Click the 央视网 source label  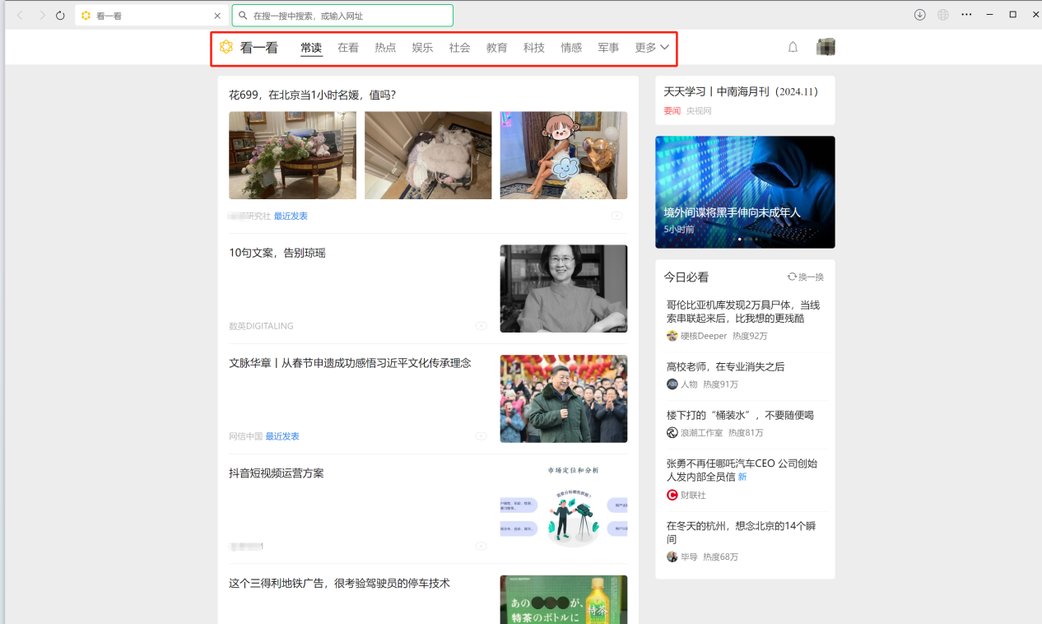[x=700, y=110]
